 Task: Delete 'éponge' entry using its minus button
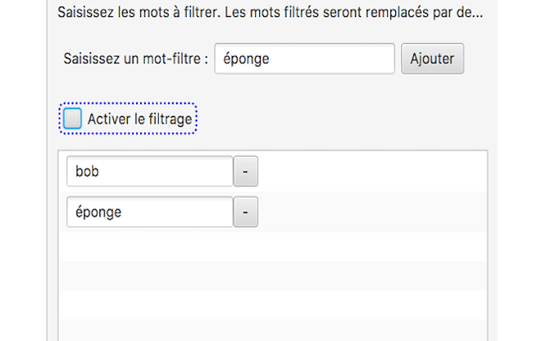click(x=245, y=212)
